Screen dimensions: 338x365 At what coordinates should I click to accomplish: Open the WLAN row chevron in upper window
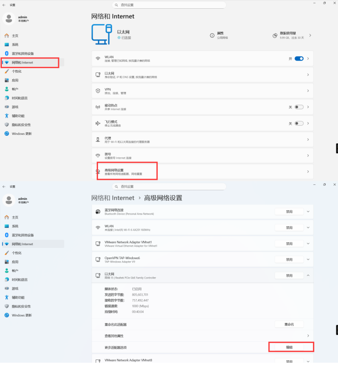click(x=308, y=59)
